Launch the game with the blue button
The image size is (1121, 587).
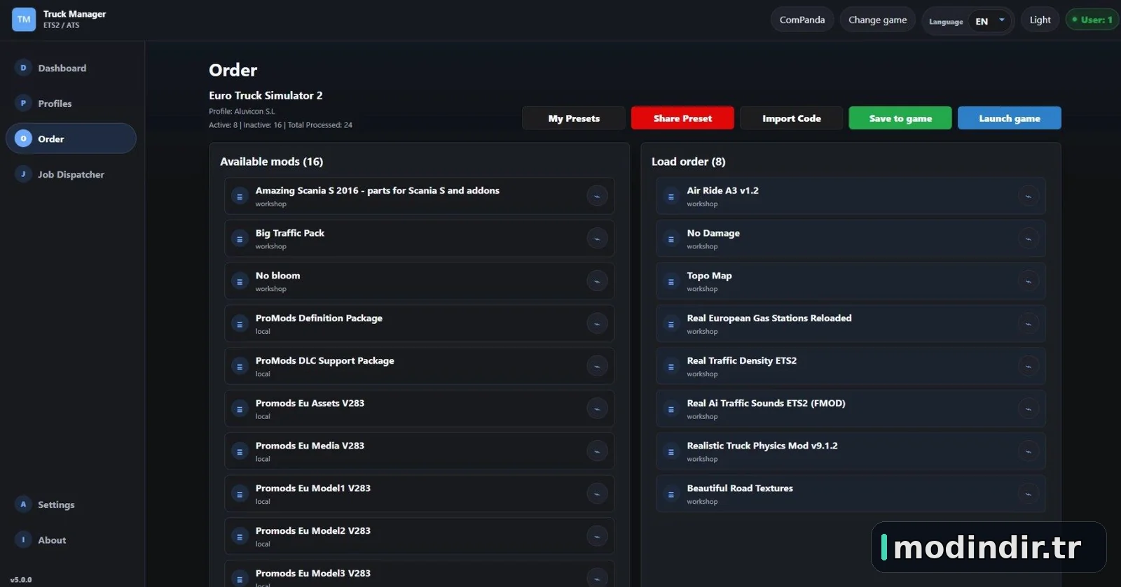[1010, 118]
